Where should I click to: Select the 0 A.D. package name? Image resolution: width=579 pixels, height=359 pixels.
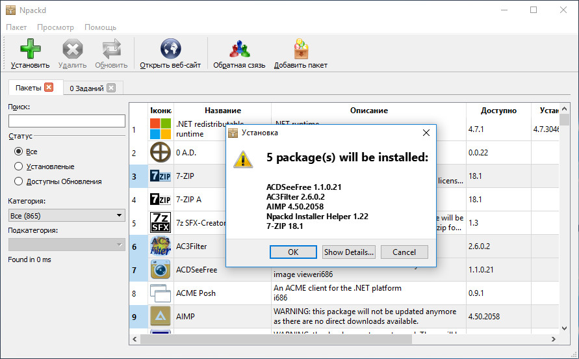point(186,153)
